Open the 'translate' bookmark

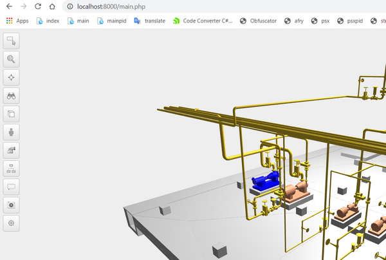(x=149, y=21)
